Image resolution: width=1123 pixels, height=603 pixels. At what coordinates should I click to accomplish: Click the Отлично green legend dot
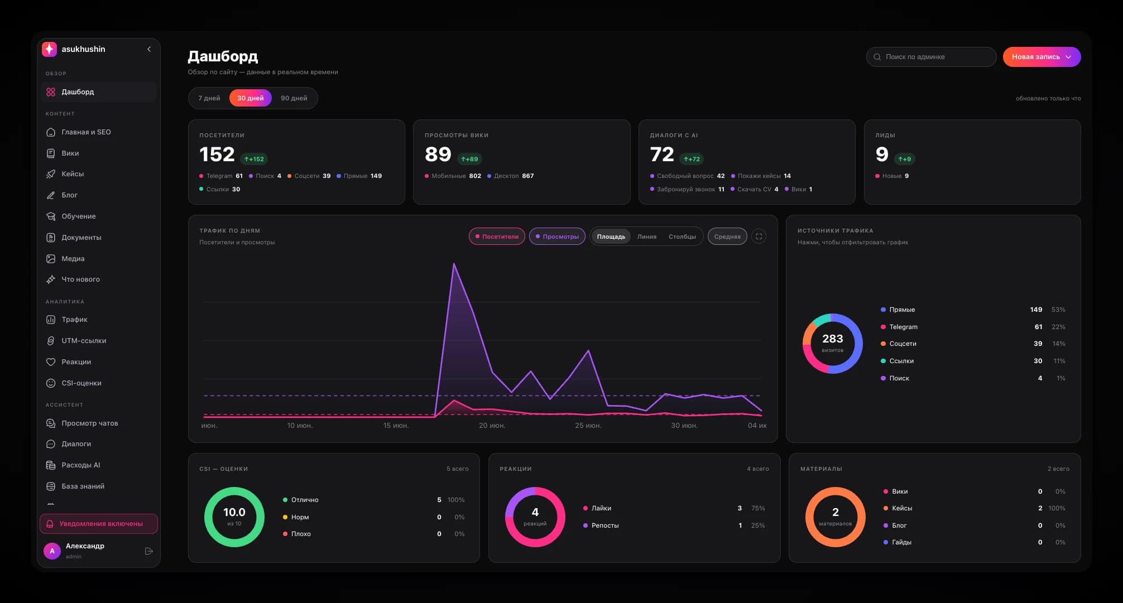click(x=285, y=500)
